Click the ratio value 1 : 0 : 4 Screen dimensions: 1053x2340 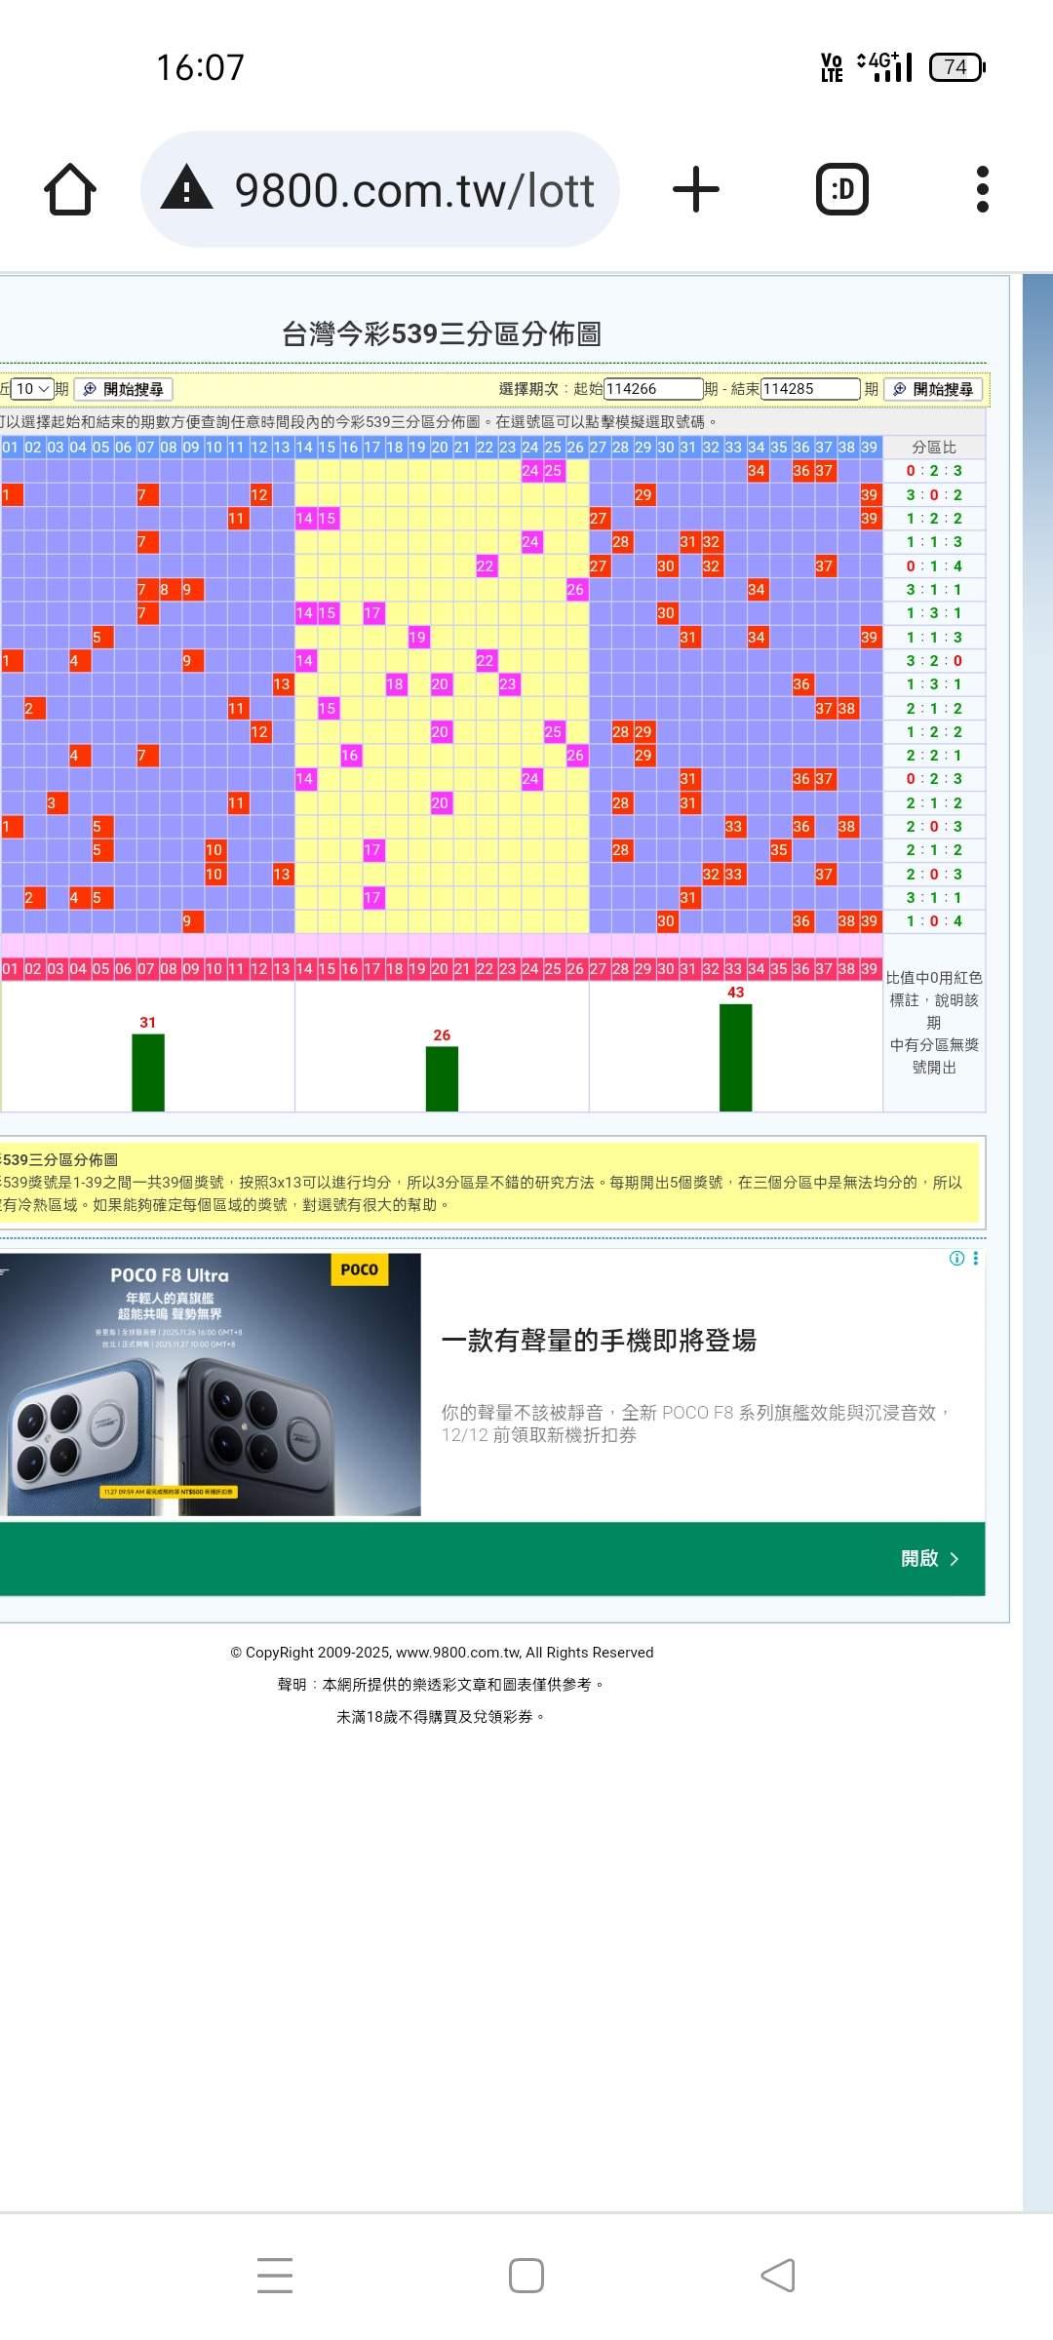(x=934, y=921)
